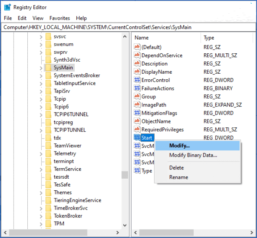Open the View menu
This screenshot has width=257, height=238.
38,18
